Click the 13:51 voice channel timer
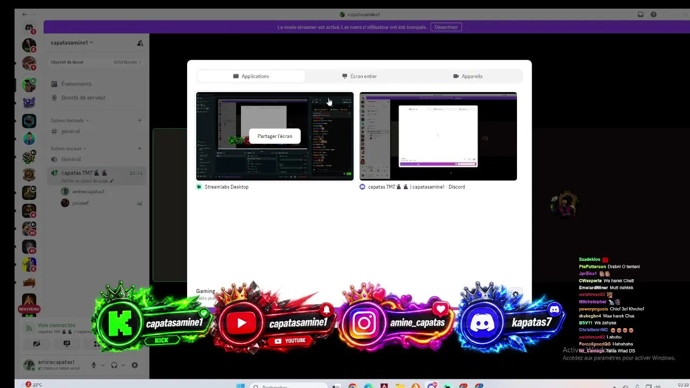This screenshot has width=690, height=388. point(136,173)
